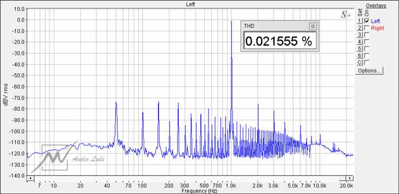
Task: Enable the overlay 6 On checkbox
Action: tap(367, 55)
